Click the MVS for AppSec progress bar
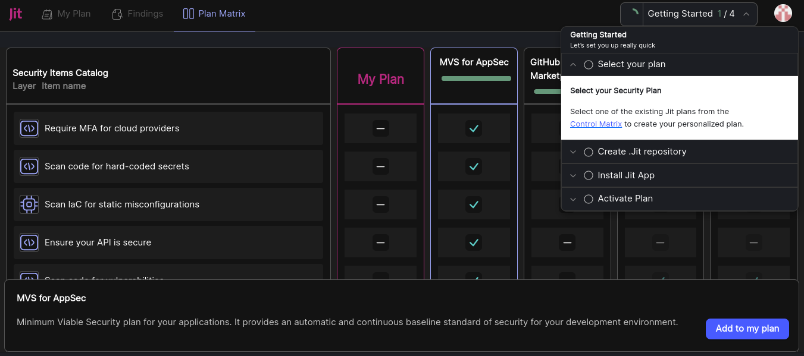This screenshot has height=356, width=804. [476, 78]
